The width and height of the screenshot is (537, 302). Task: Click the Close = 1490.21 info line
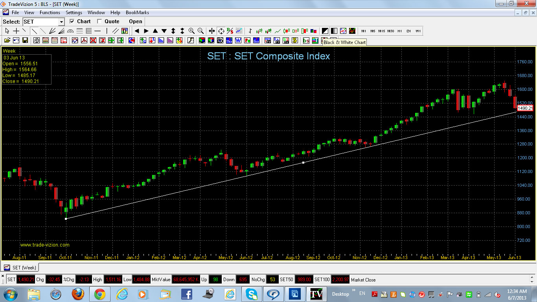click(20, 81)
